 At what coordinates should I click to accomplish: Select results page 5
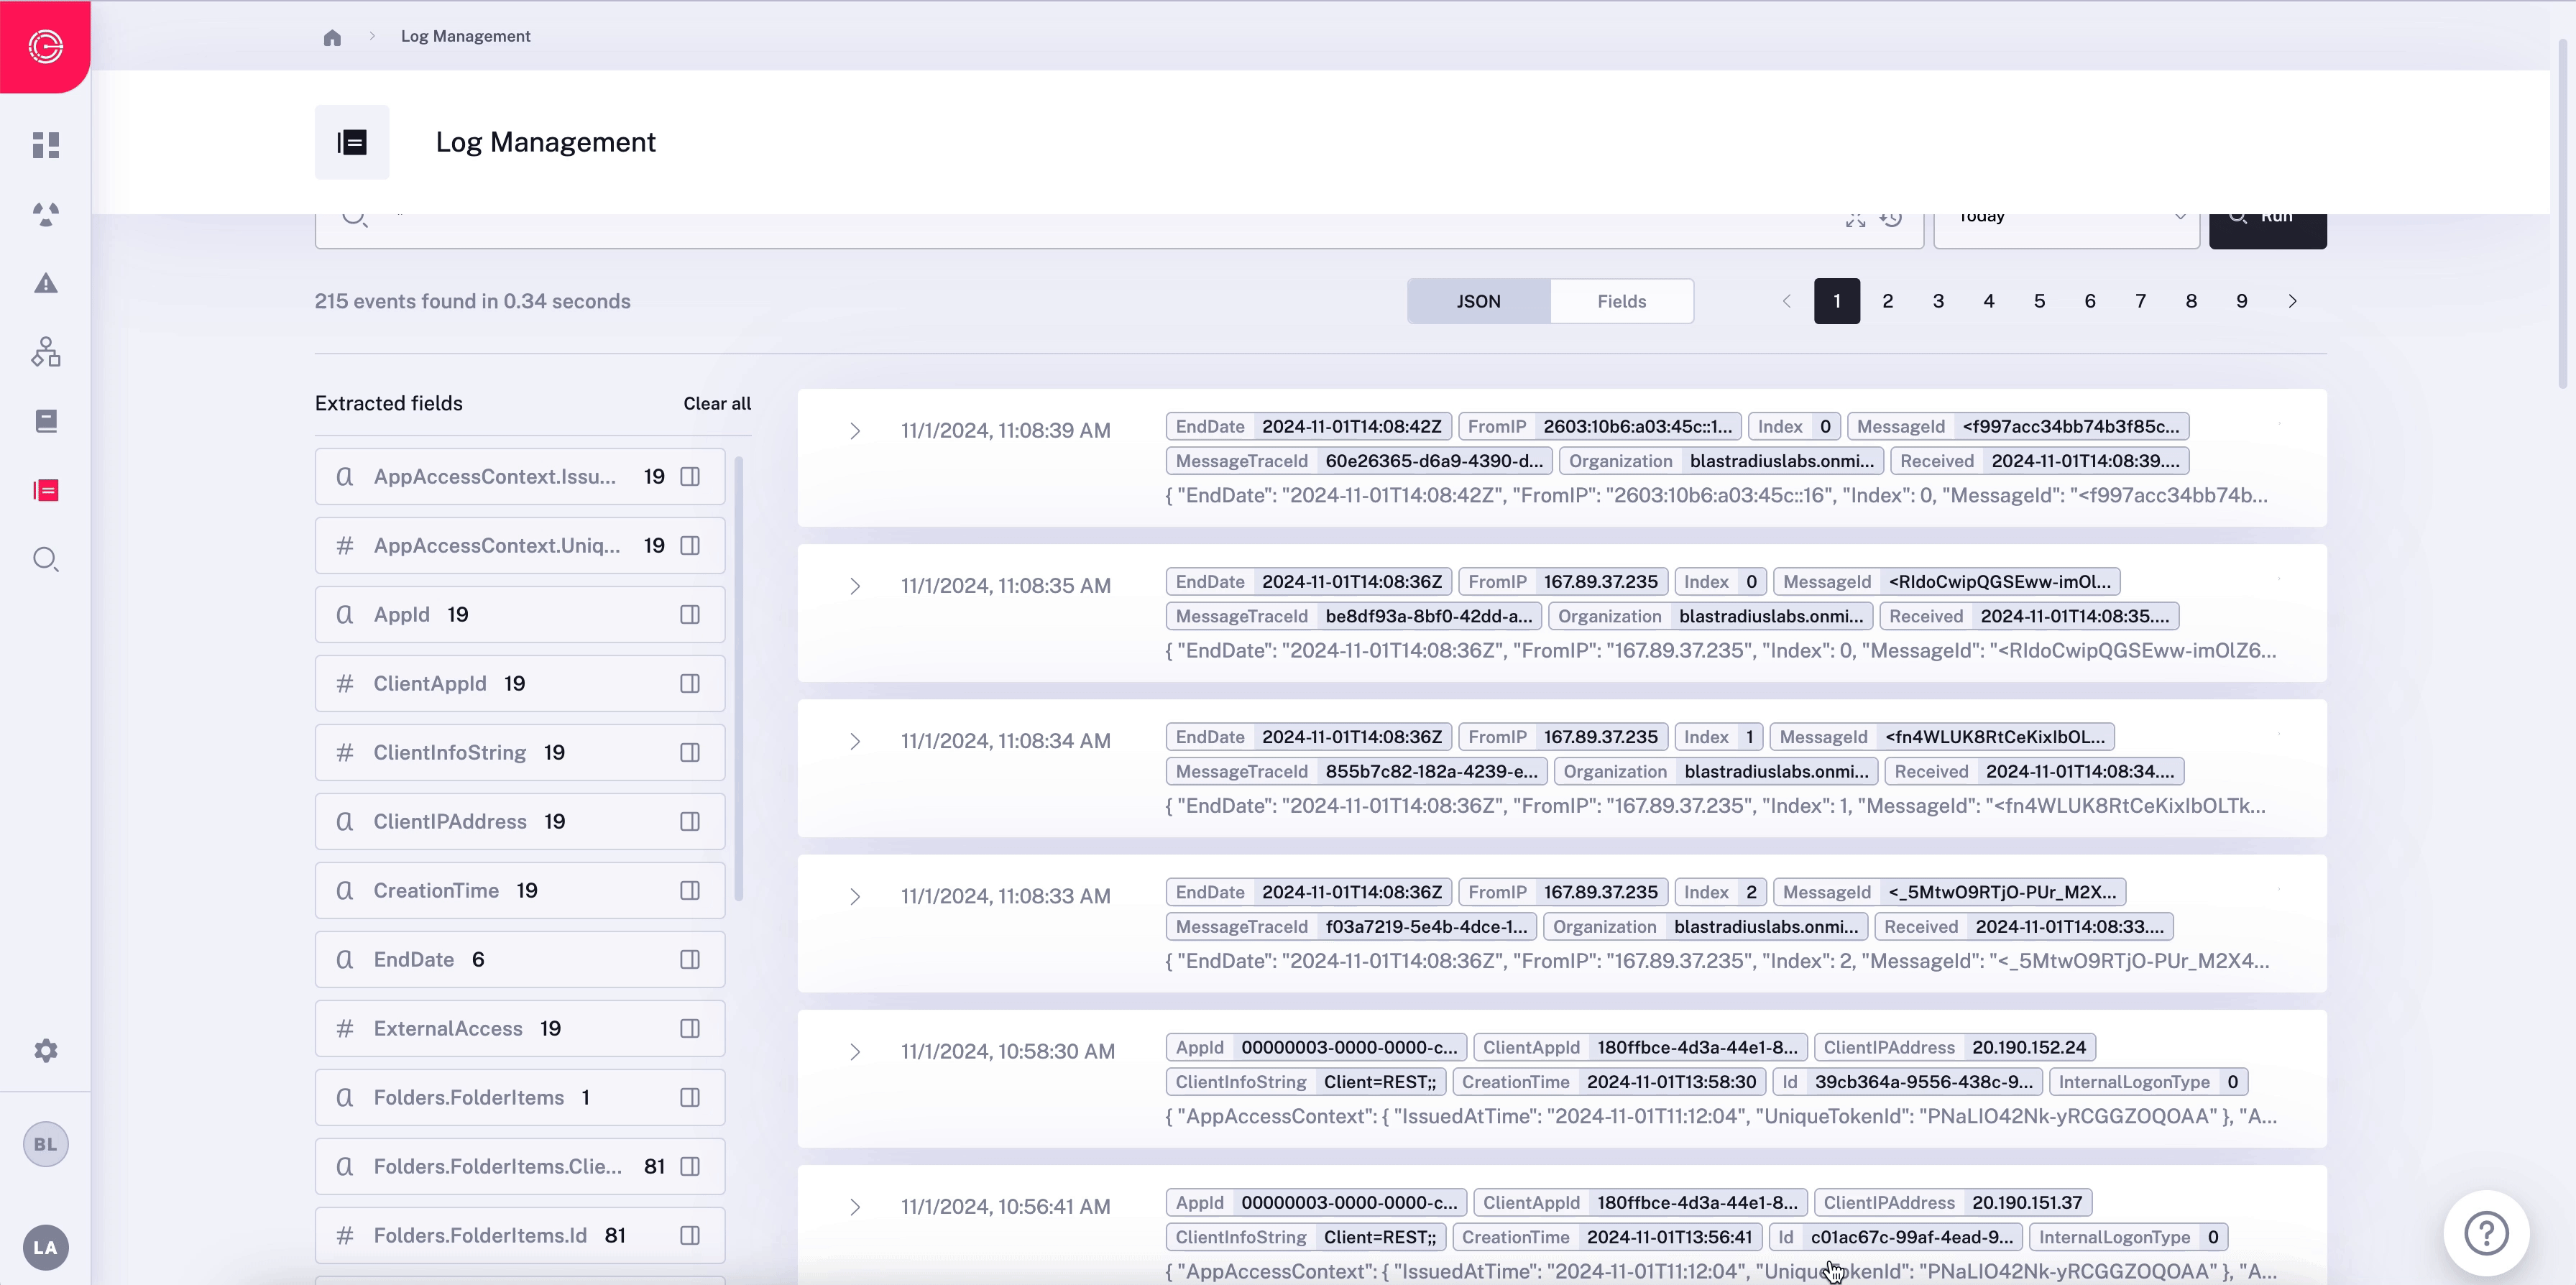pos(2039,301)
